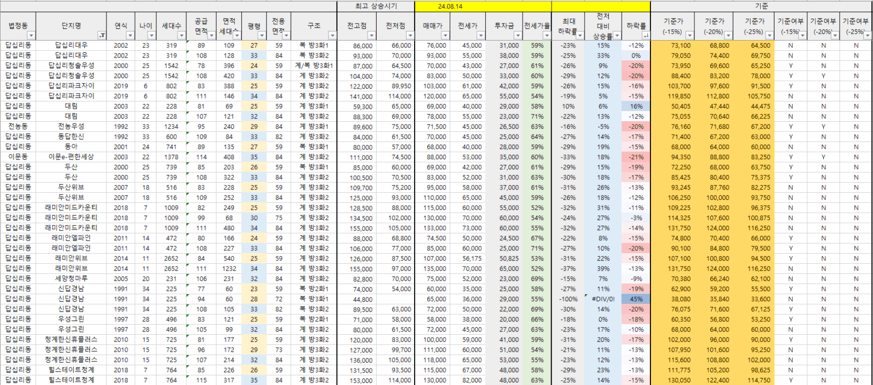Select the 기준 merged header cell
This screenshot has height=385, width=873.
click(x=761, y=6)
